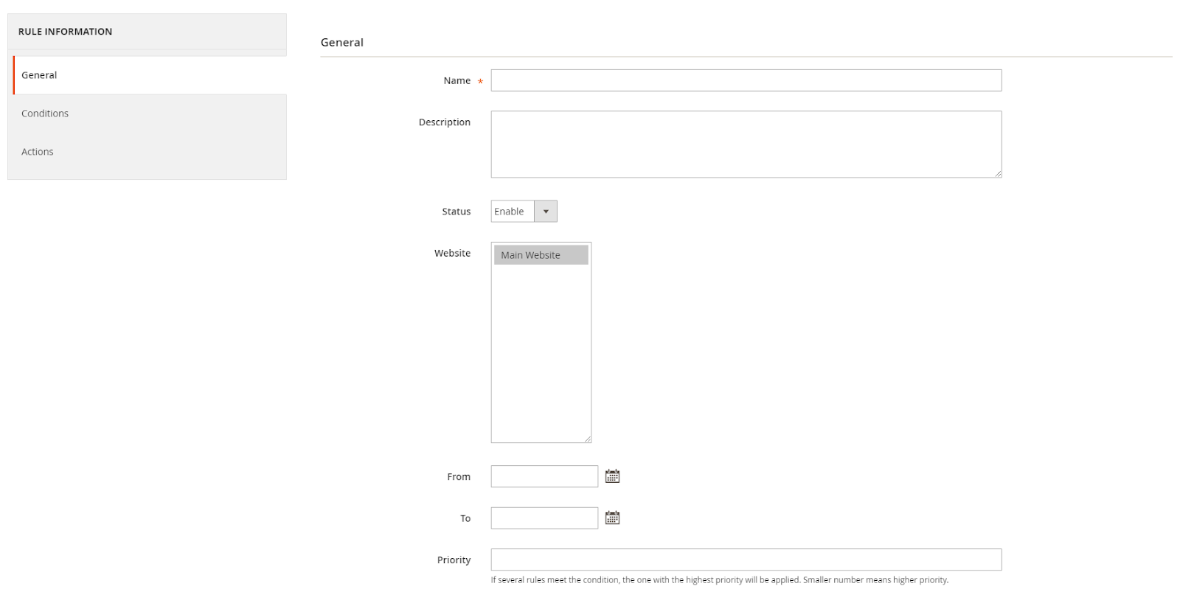Click the Priority field label
Screen dimensions: 1180x603
click(454, 560)
